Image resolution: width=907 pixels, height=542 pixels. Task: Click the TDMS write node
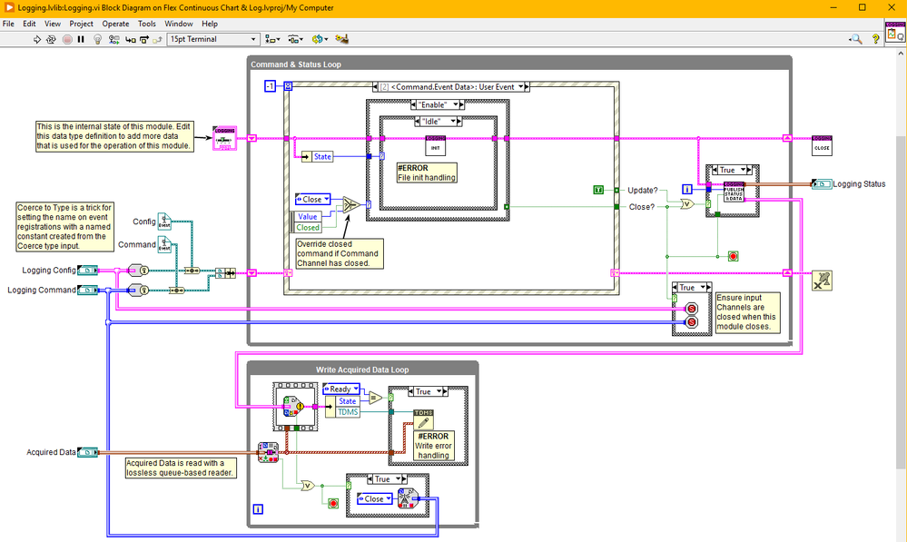424,419
